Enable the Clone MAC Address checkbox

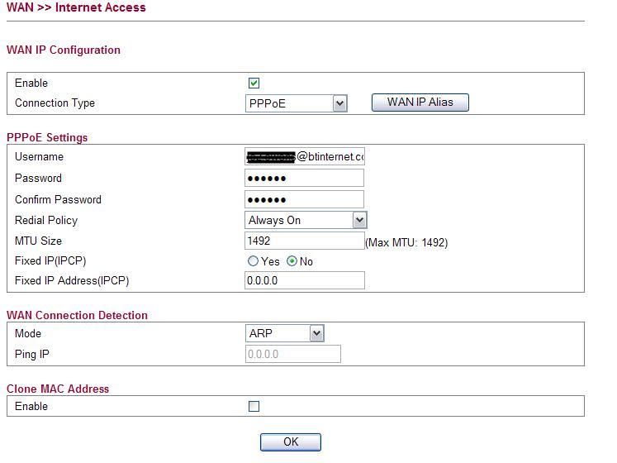[x=254, y=406]
